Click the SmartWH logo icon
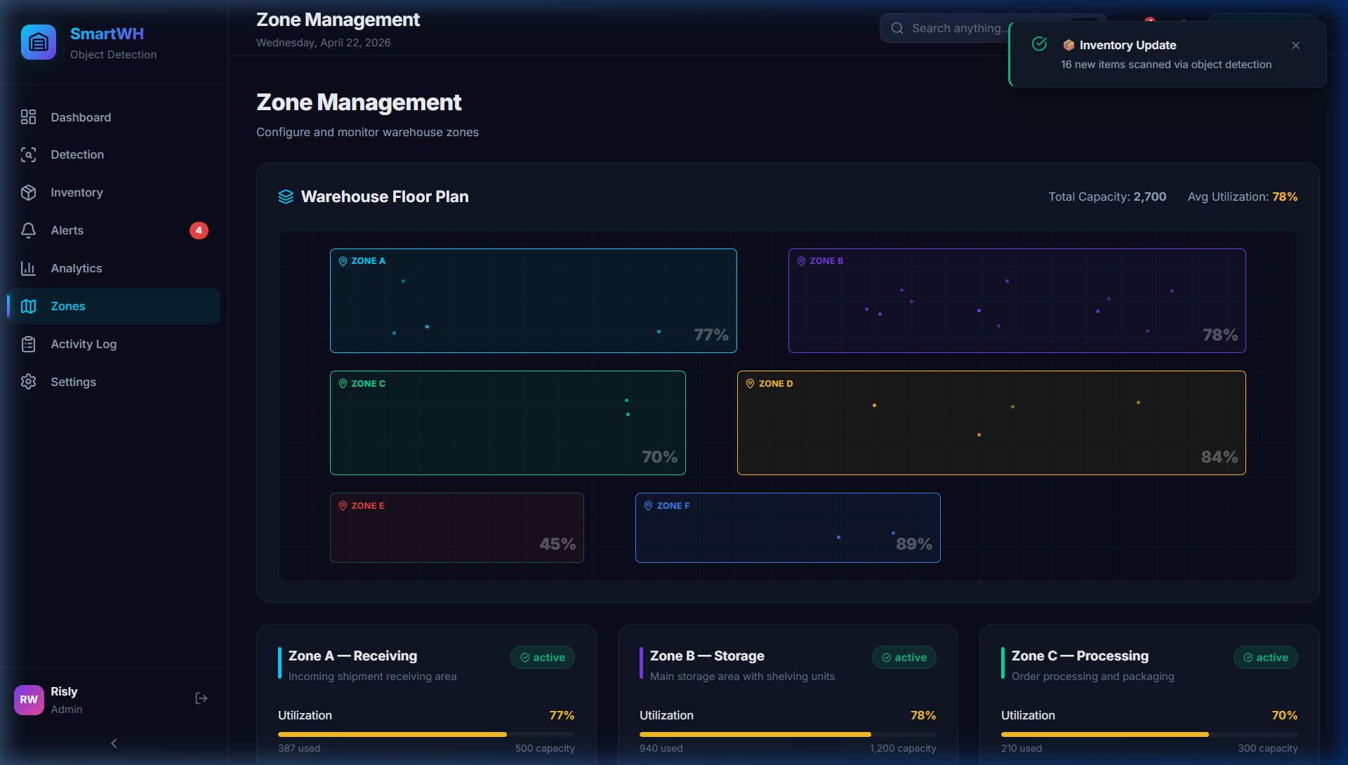 39,43
